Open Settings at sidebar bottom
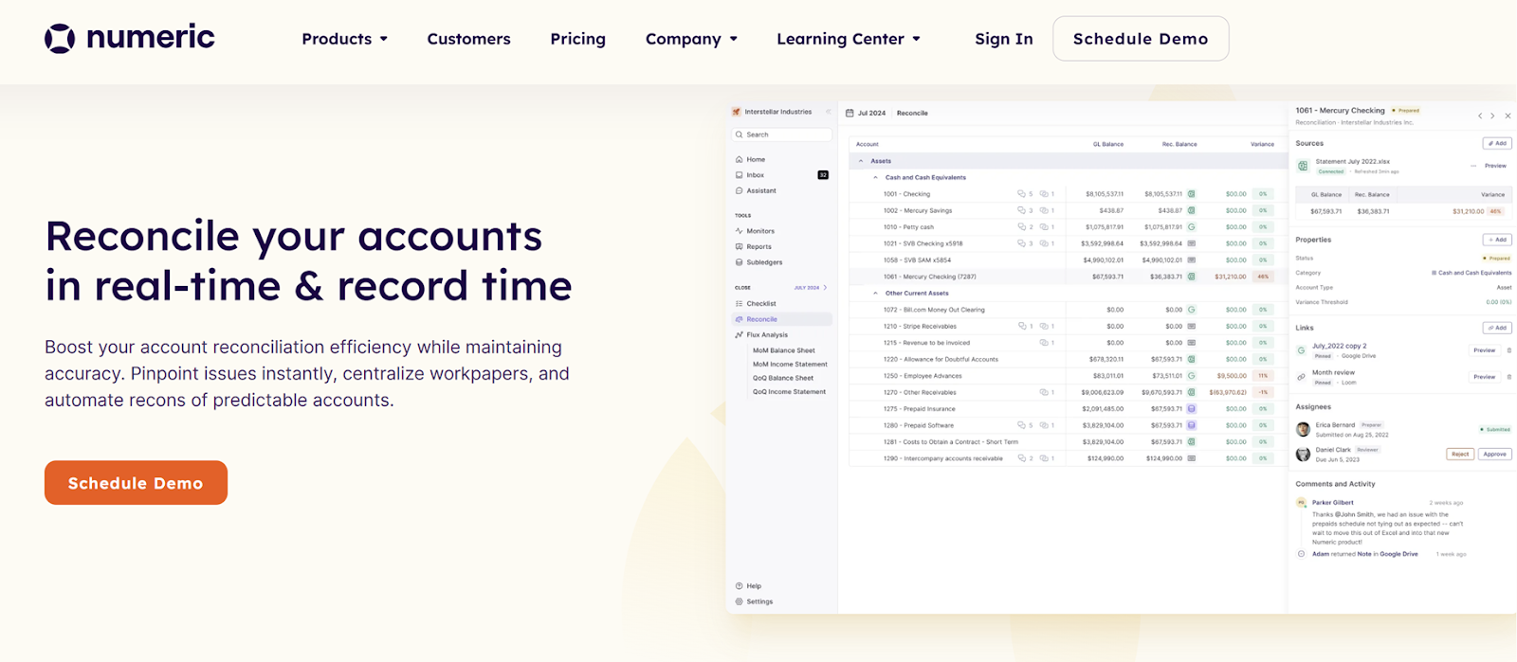 click(755, 601)
